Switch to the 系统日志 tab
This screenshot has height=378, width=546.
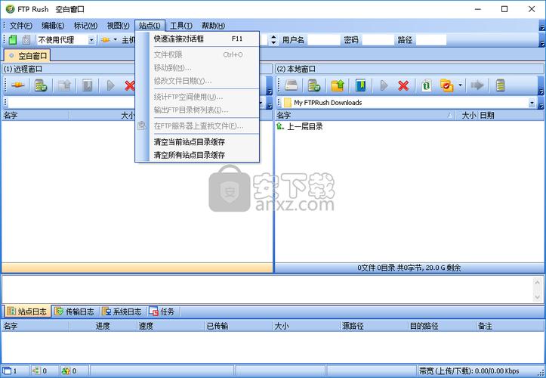tap(122, 311)
